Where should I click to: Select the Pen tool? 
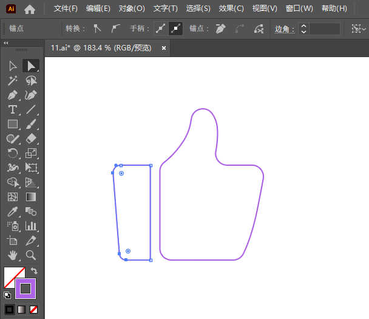[13, 95]
